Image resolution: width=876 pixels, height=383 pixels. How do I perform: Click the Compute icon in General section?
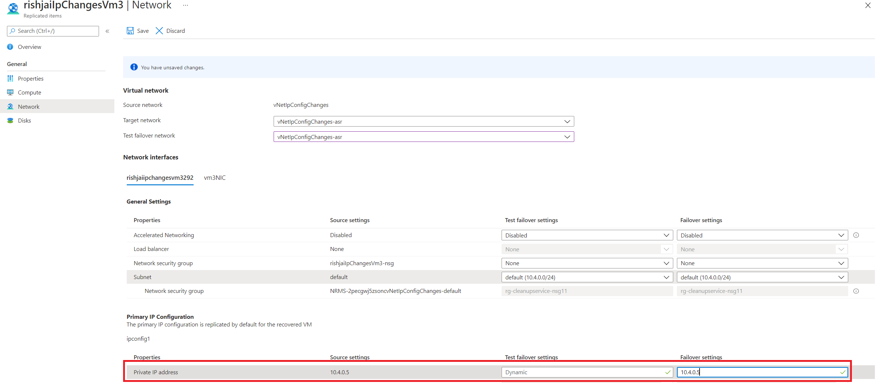tap(10, 92)
